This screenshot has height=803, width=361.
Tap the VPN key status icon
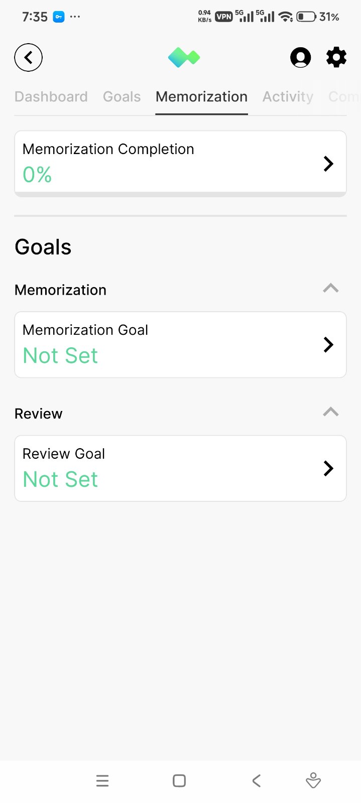tap(59, 17)
